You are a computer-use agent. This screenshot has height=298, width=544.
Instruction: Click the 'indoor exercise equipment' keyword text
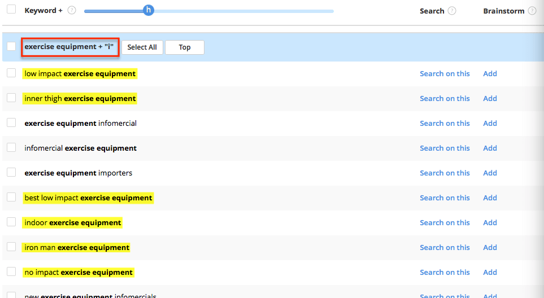(x=73, y=222)
